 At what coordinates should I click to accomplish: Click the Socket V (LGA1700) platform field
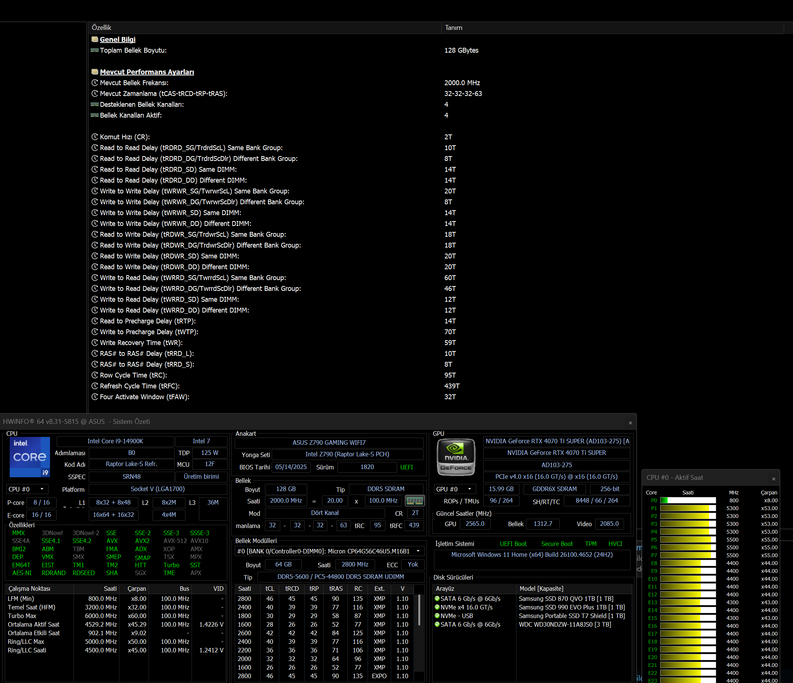tap(158, 489)
